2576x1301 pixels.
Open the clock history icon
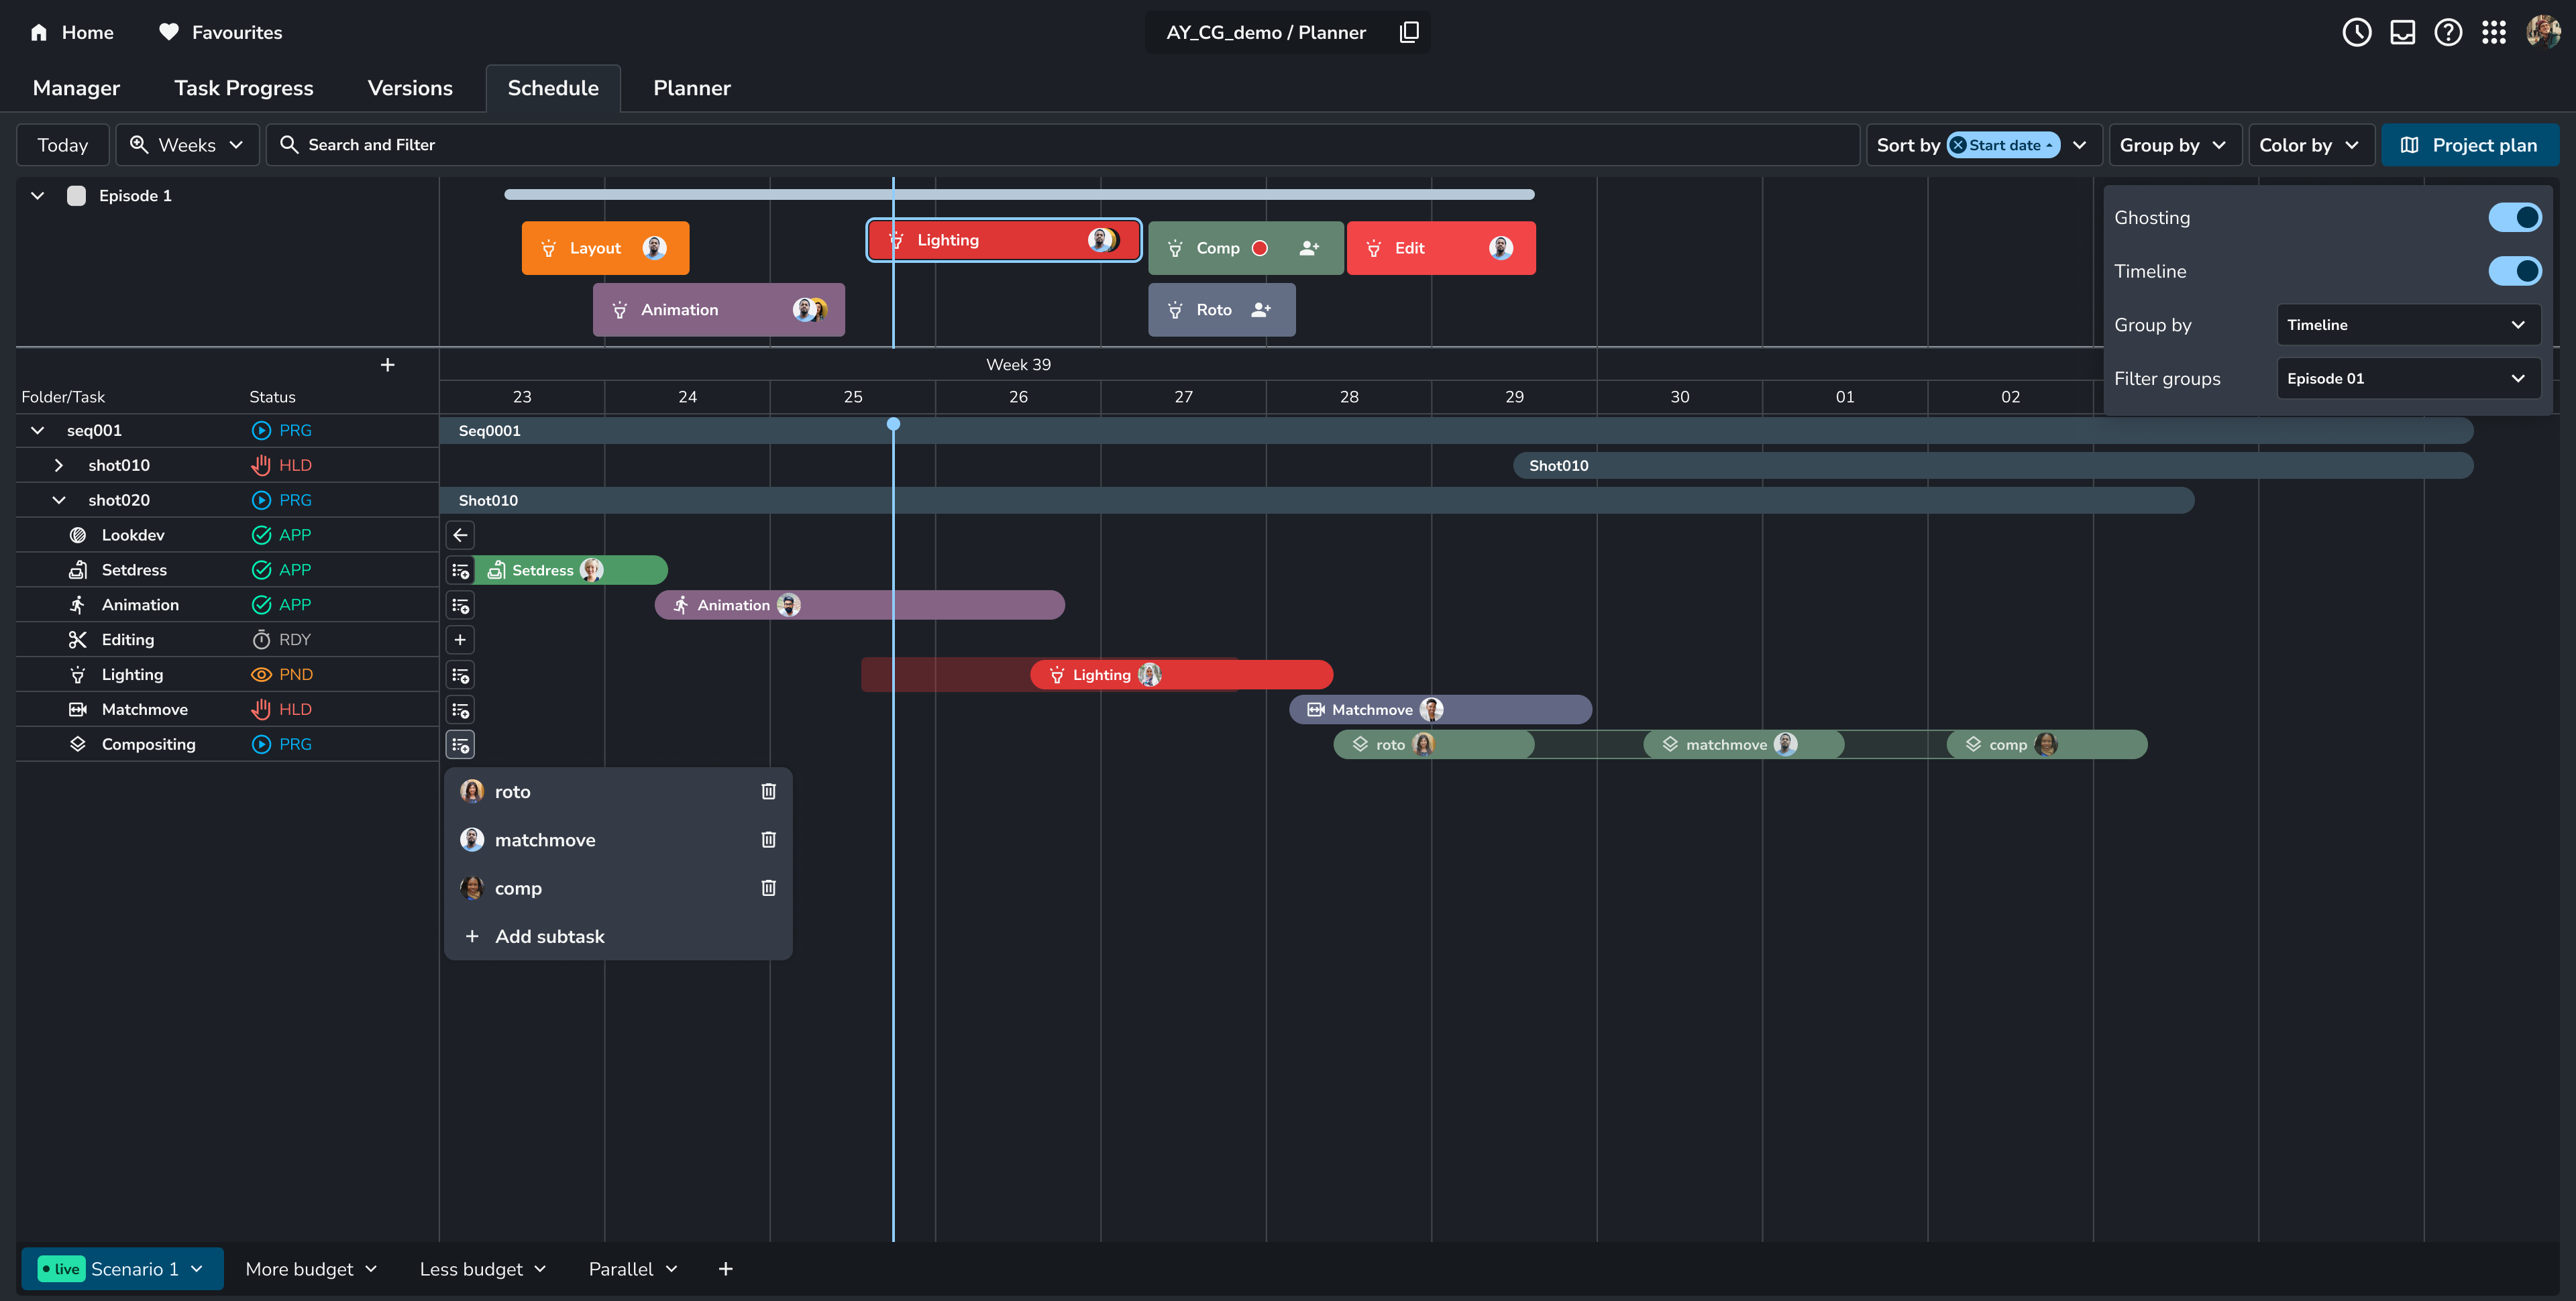click(x=2356, y=32)
